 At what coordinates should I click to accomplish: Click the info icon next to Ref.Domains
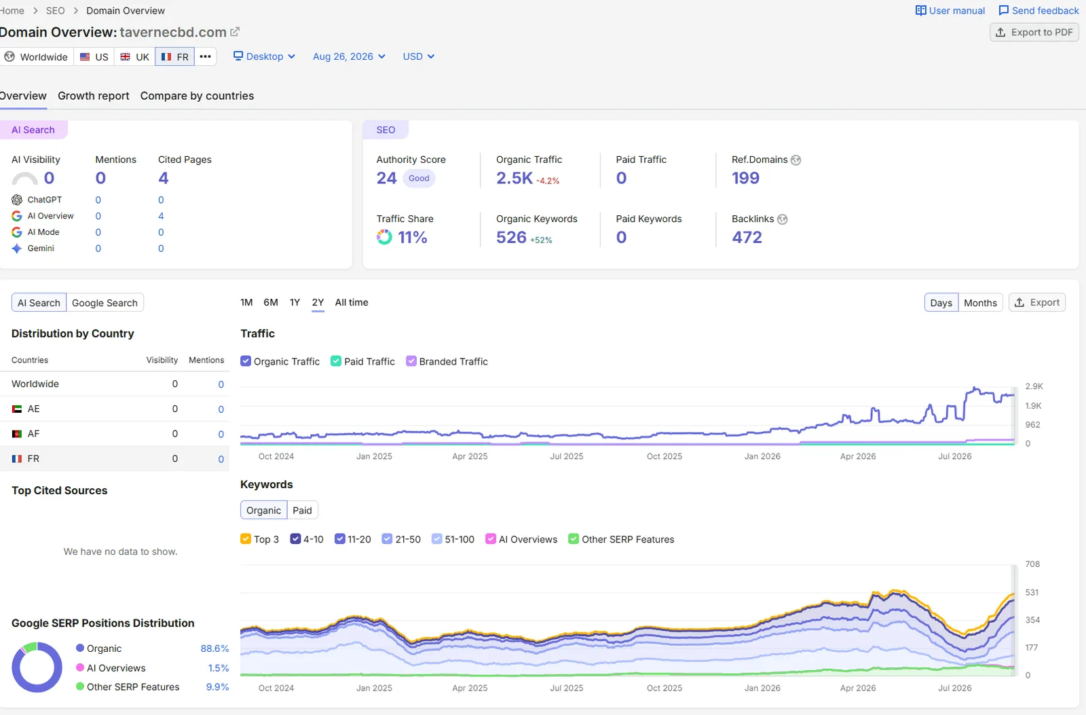[x=796, y=160]
